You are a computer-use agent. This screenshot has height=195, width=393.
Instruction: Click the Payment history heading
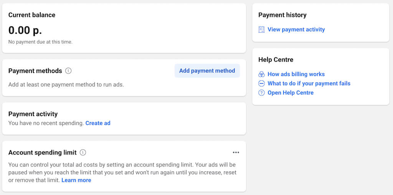282,15
